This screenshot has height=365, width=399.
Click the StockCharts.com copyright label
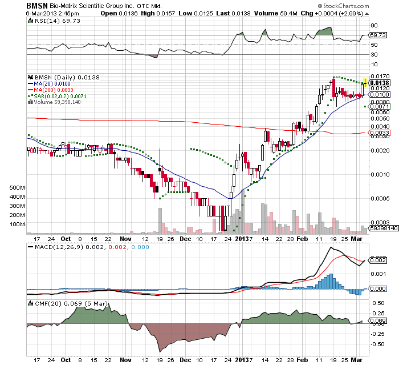tap(343, 6)
